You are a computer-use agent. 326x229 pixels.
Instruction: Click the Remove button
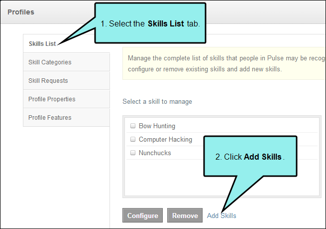[185, 215]
